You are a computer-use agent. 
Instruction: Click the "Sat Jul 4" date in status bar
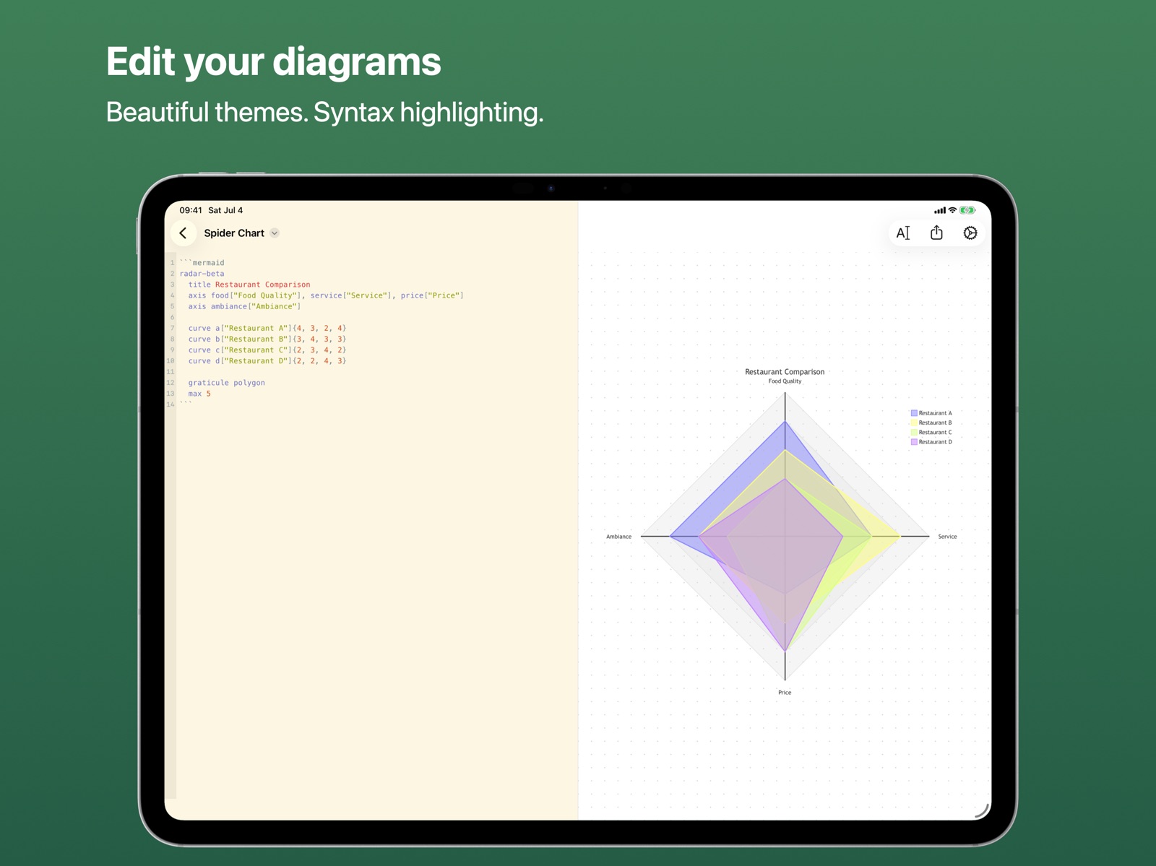click(x=225, y=210)
